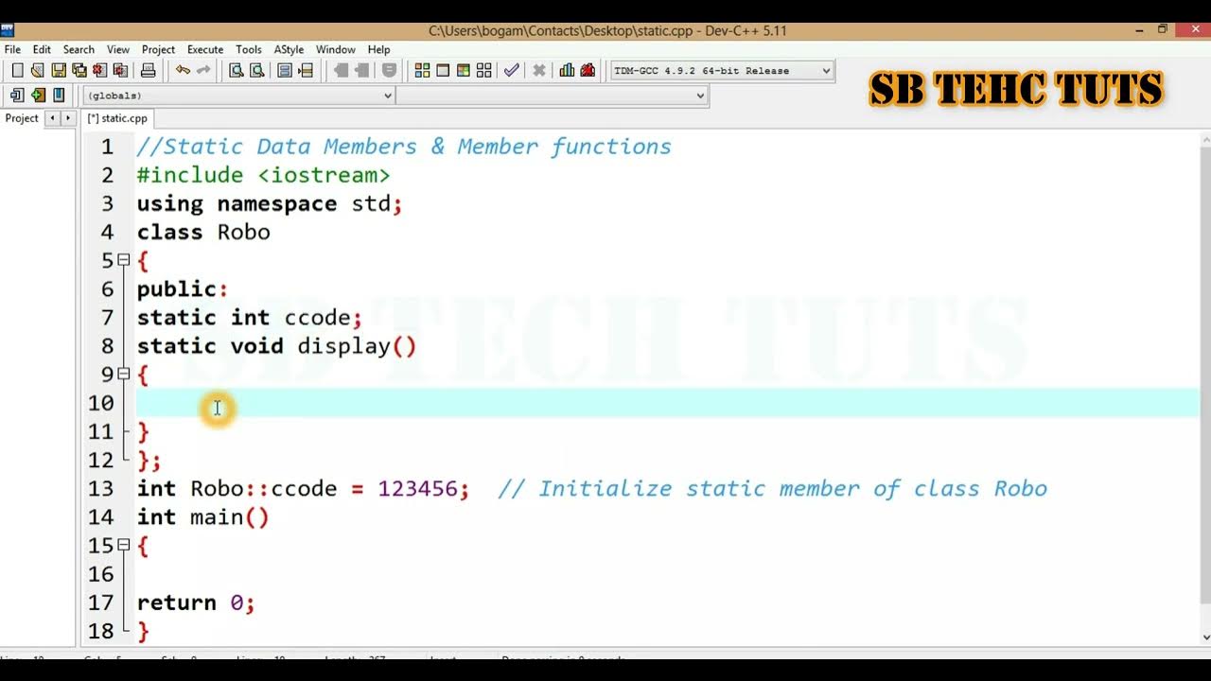Open the (globals) class browser dropdown

(x=238, y=96)
